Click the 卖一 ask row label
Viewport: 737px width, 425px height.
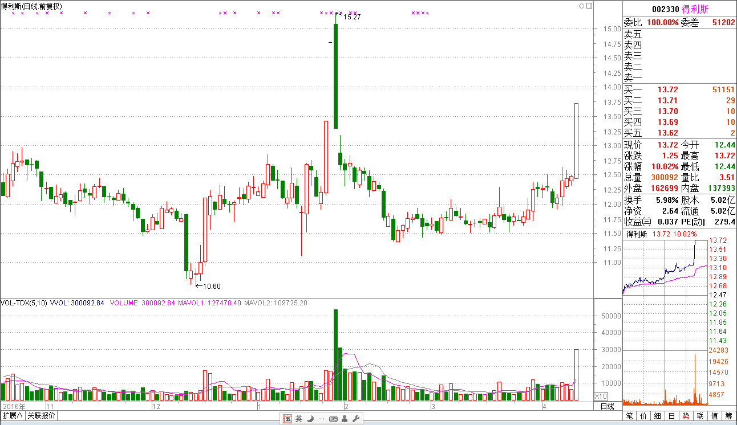pos(633,77)
